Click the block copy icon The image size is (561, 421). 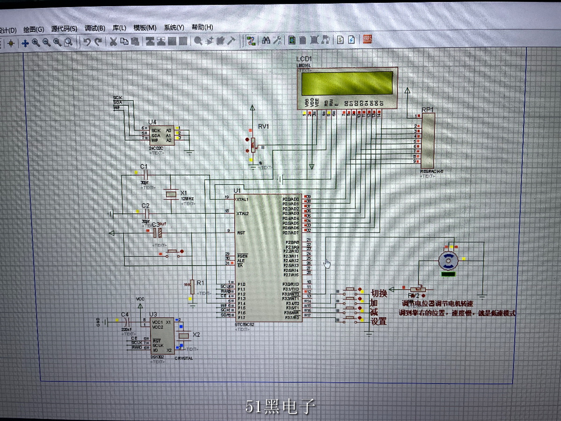[150, 41]
